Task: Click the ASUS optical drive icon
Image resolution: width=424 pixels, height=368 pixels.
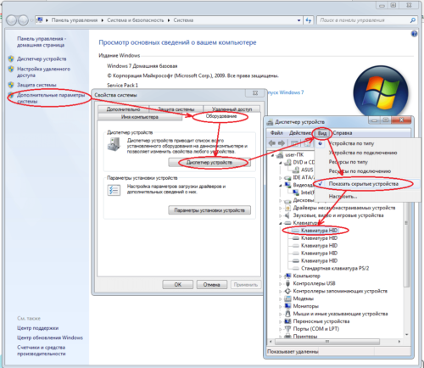Action: coord(296,170)
